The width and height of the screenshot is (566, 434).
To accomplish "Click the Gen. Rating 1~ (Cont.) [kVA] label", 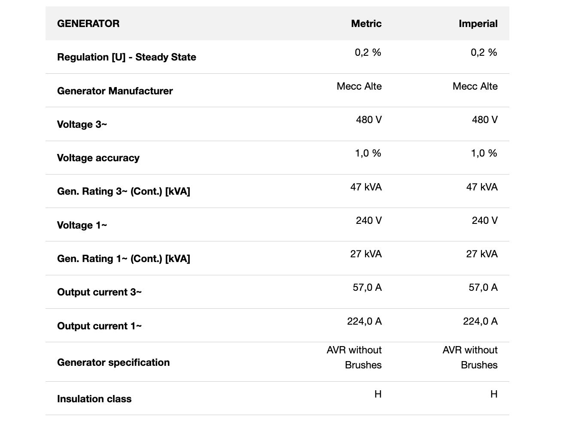I will pos(123,259).
